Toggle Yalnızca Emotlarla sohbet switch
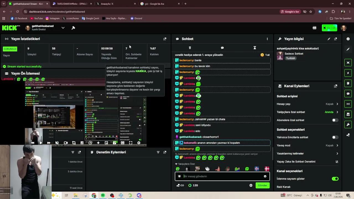Screen dimensions: 354x199 coord(335,137)
